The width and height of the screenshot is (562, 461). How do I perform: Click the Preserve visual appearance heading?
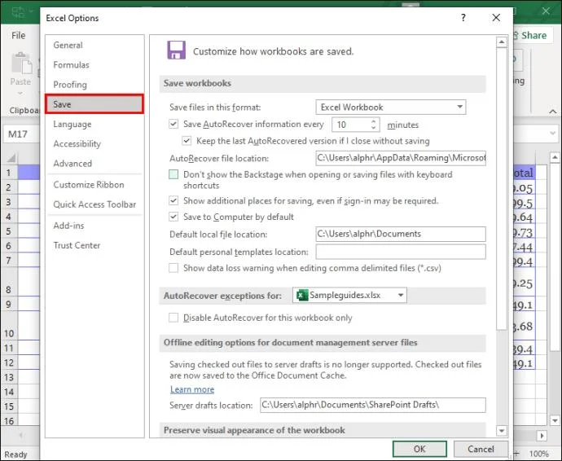pyautogui.click(x=254, y=430)
